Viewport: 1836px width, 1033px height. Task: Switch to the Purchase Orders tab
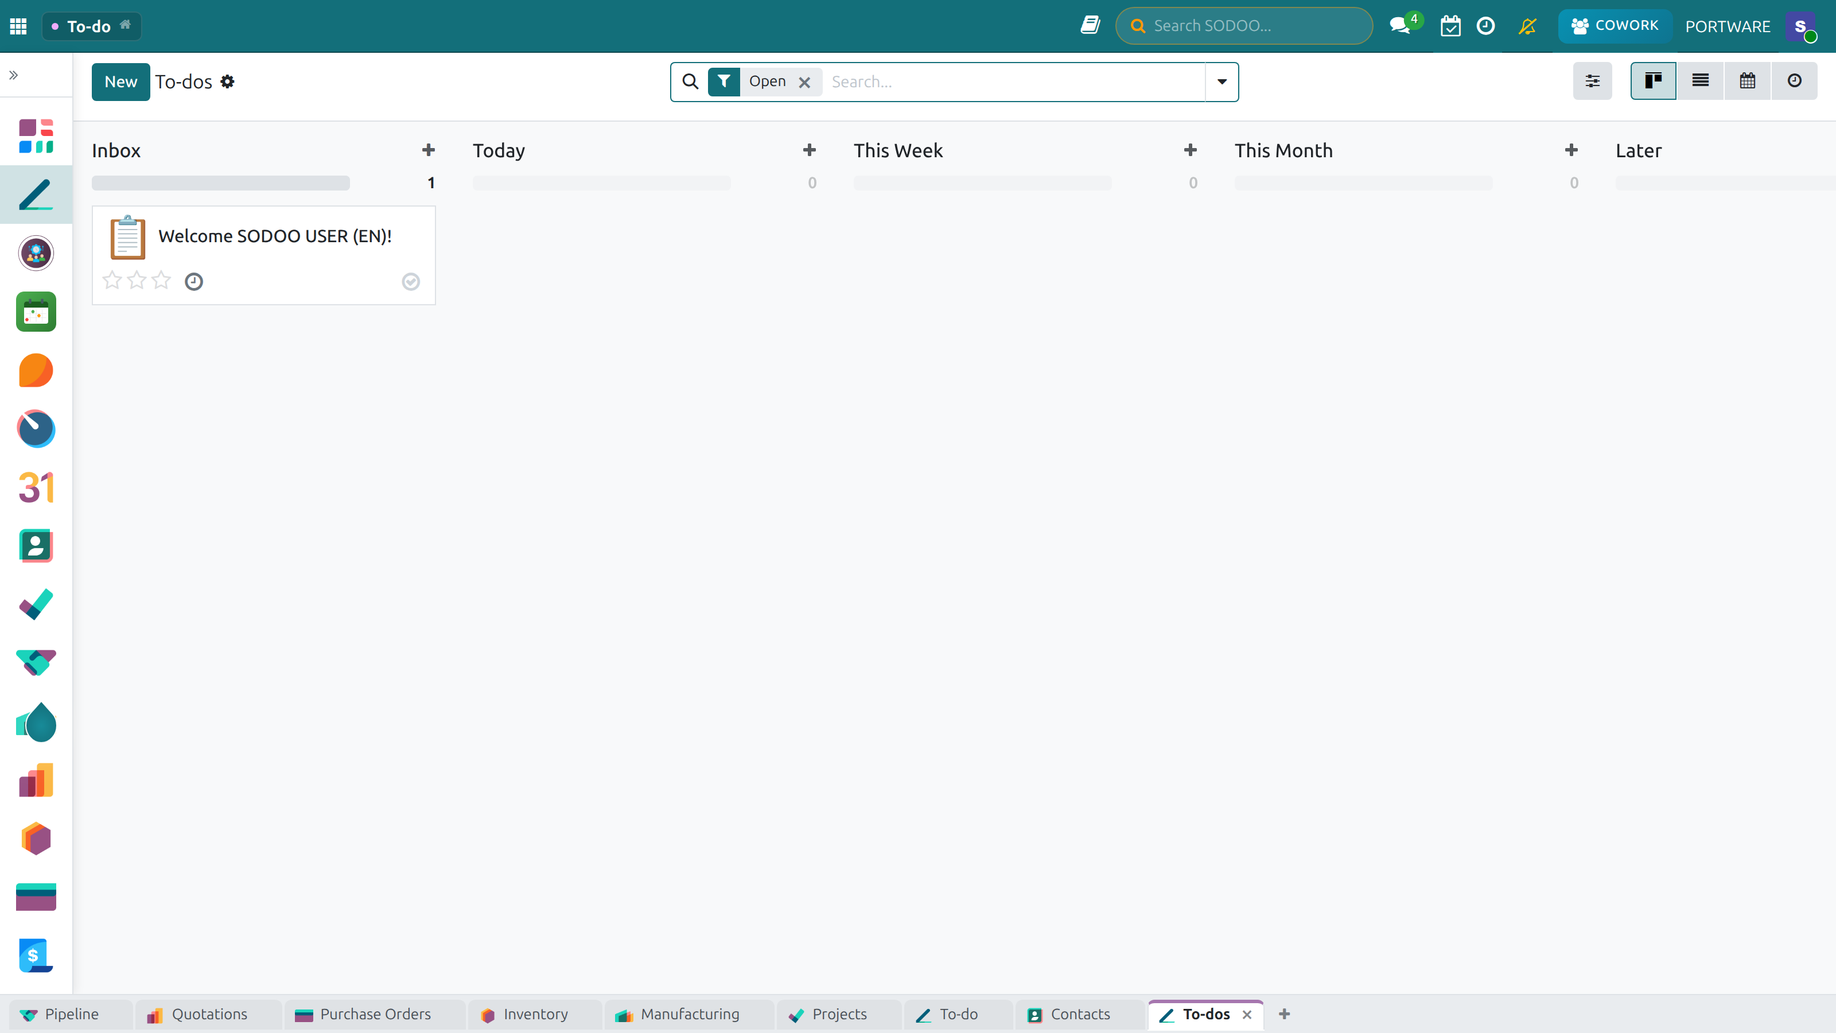[375, 1013]
